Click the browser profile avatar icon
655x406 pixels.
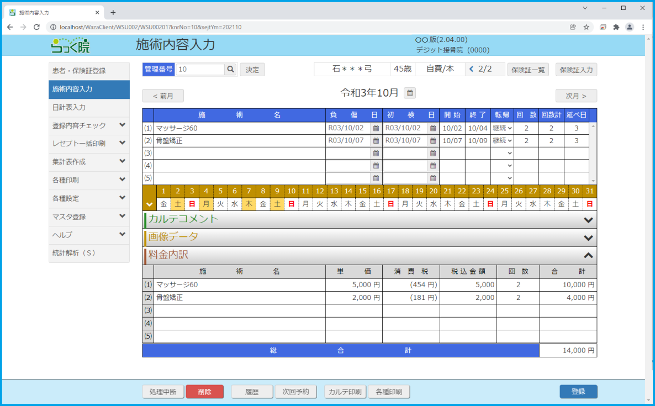630,26
